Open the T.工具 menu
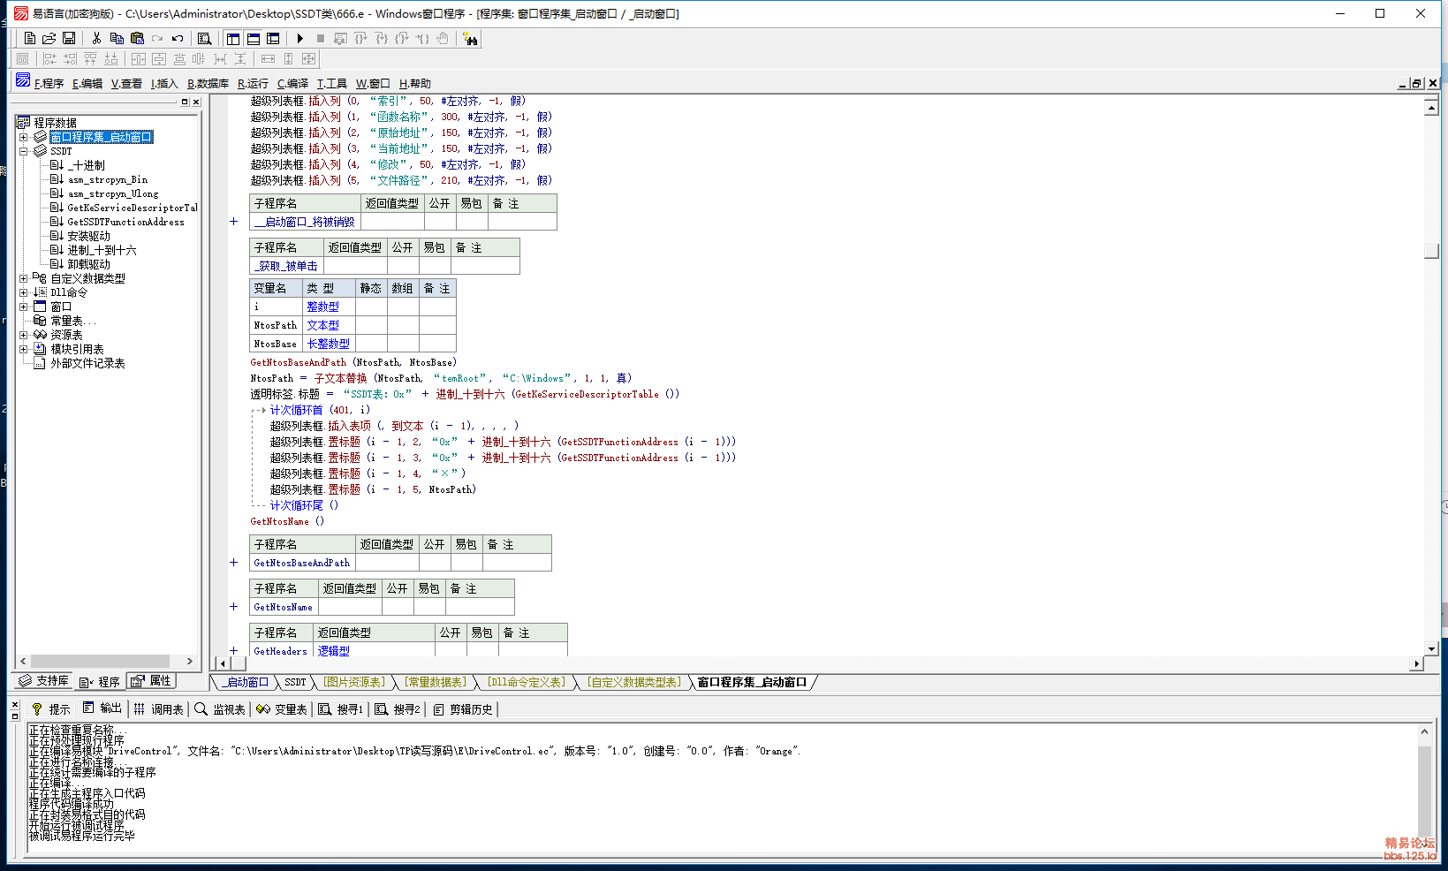Viewport: 1448px width, 871px height. point(332,84)
